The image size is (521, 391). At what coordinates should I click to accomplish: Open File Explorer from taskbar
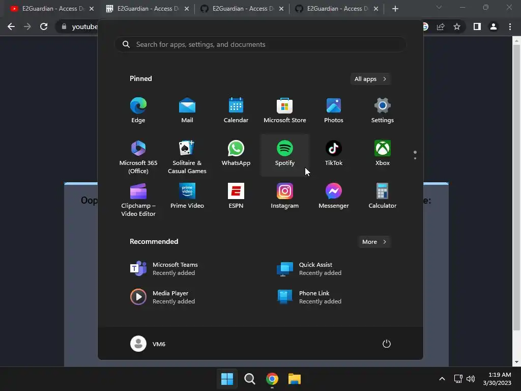tap(295, 379)
